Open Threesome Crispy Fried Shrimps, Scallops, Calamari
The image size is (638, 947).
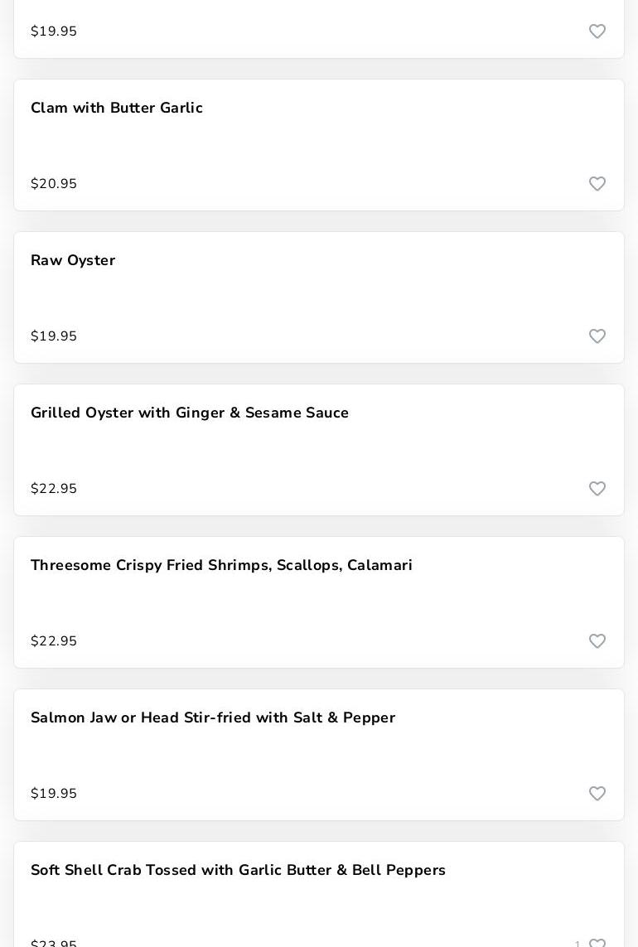(x=221, y=566)
